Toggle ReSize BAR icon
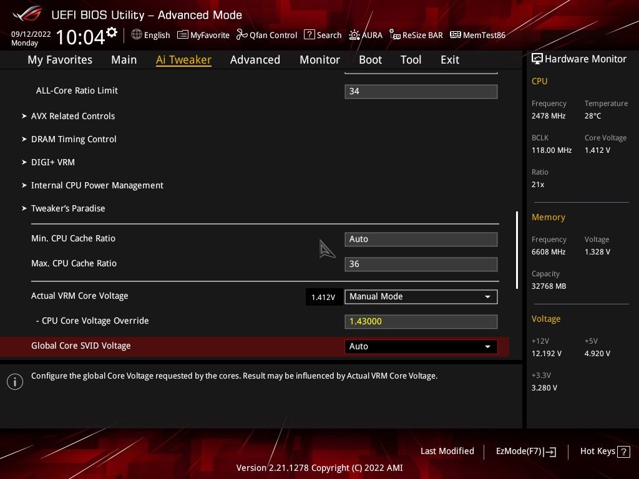Screen dimensions: 639x479 (394, 35)
